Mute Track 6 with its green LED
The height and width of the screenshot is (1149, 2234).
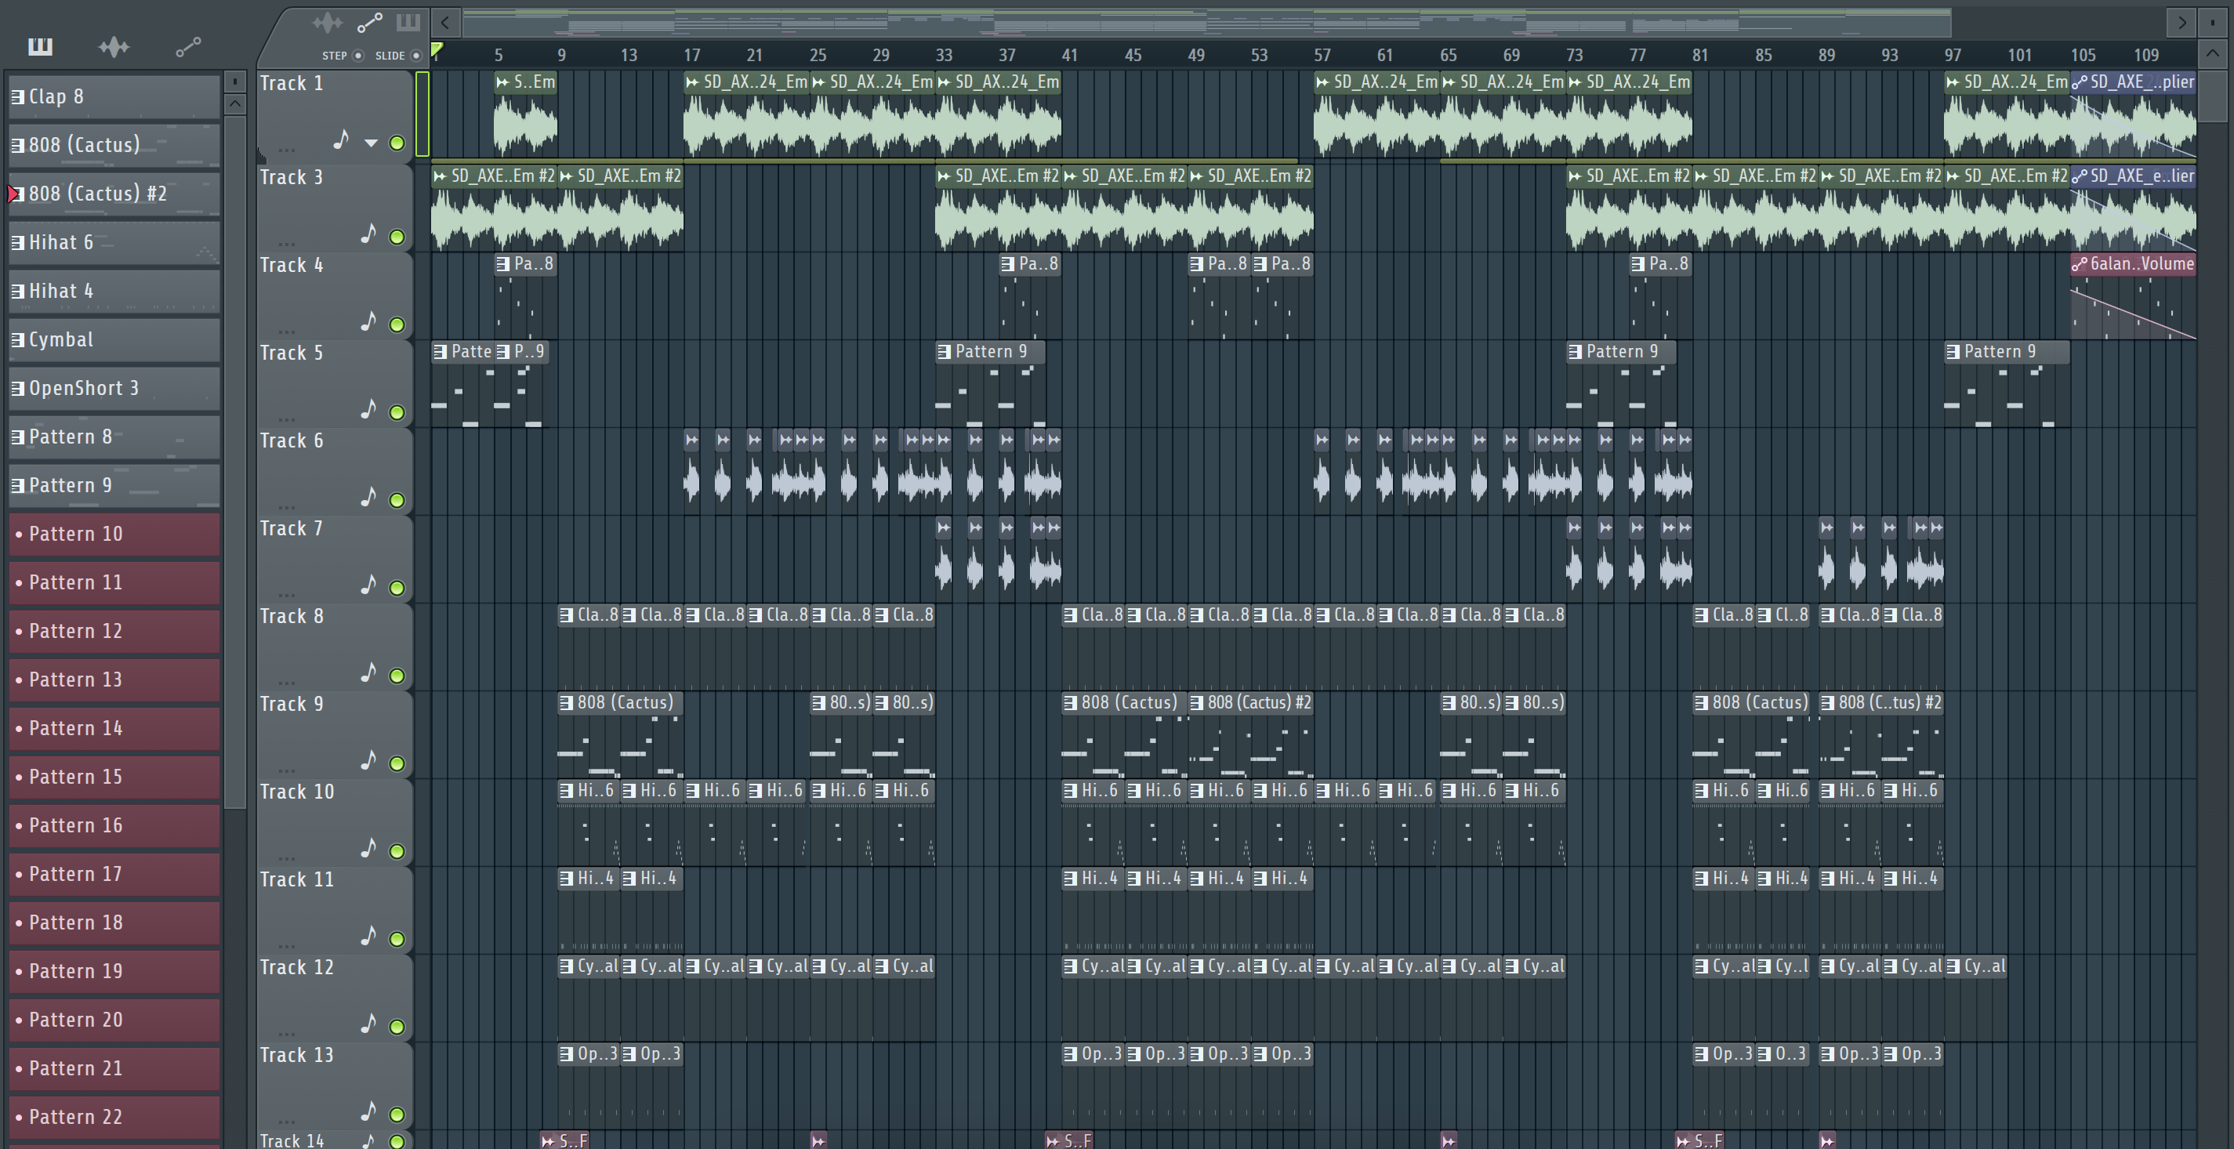397,500
